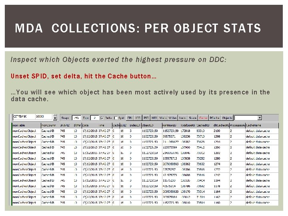Open the empty dropdown right of Objects
The image size is (288, 216).
coord(260,118)
